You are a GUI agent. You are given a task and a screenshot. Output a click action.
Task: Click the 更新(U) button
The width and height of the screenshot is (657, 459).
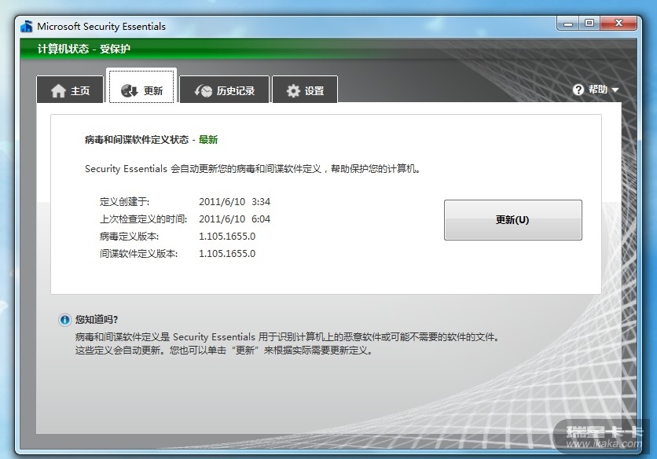pyautogui.click(x=513, y=220)
